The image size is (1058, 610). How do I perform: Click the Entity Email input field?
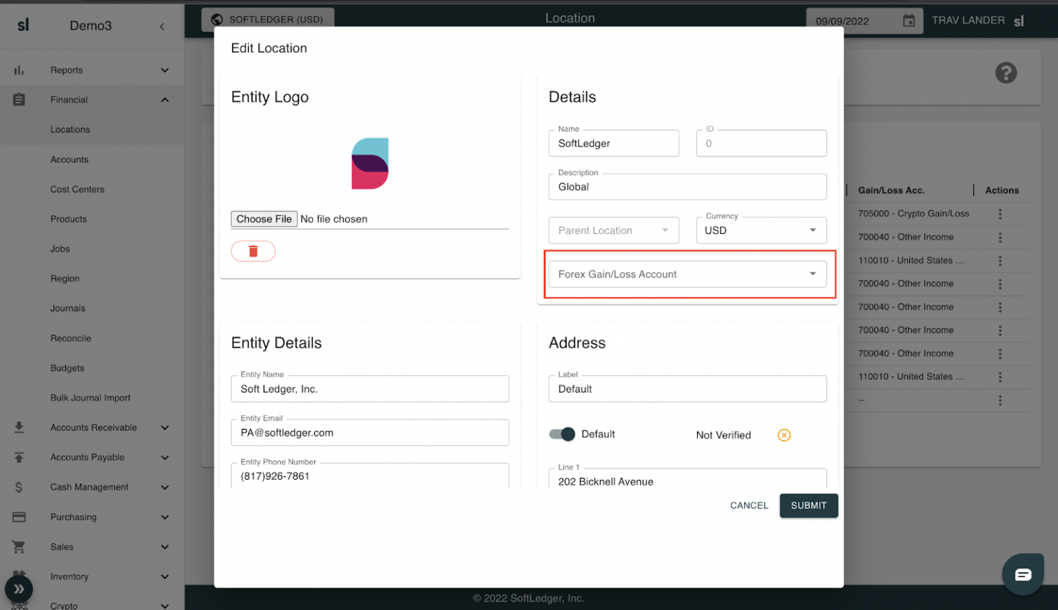(370, 433)
